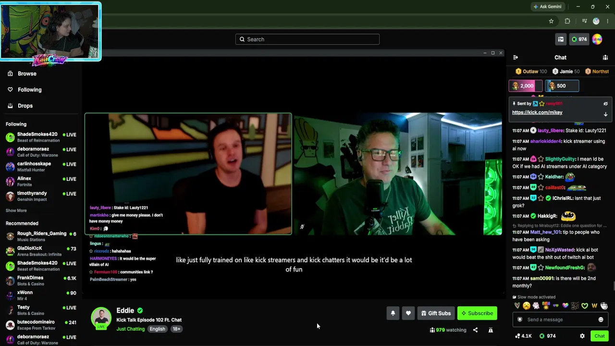Click username SlightlyGuilty in chat

pyautogui.click(x=560, y=159)
